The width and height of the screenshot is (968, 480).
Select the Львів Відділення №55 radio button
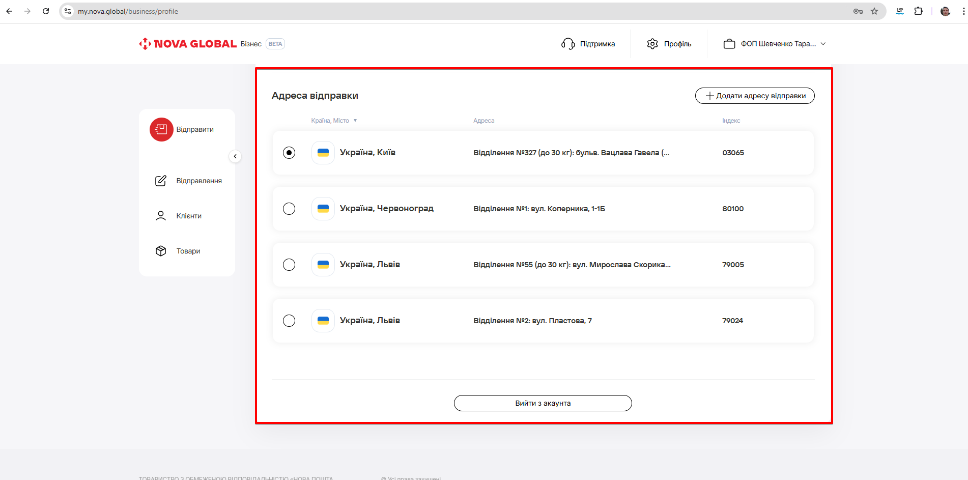point(289,265)
